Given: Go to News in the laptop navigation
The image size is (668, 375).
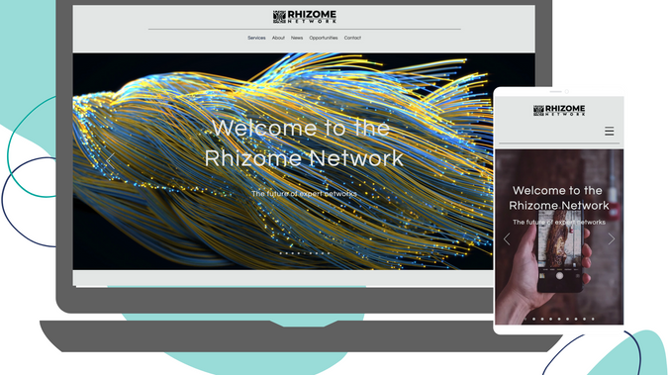Looking at the screenshot, I should (x=297, y=38).
